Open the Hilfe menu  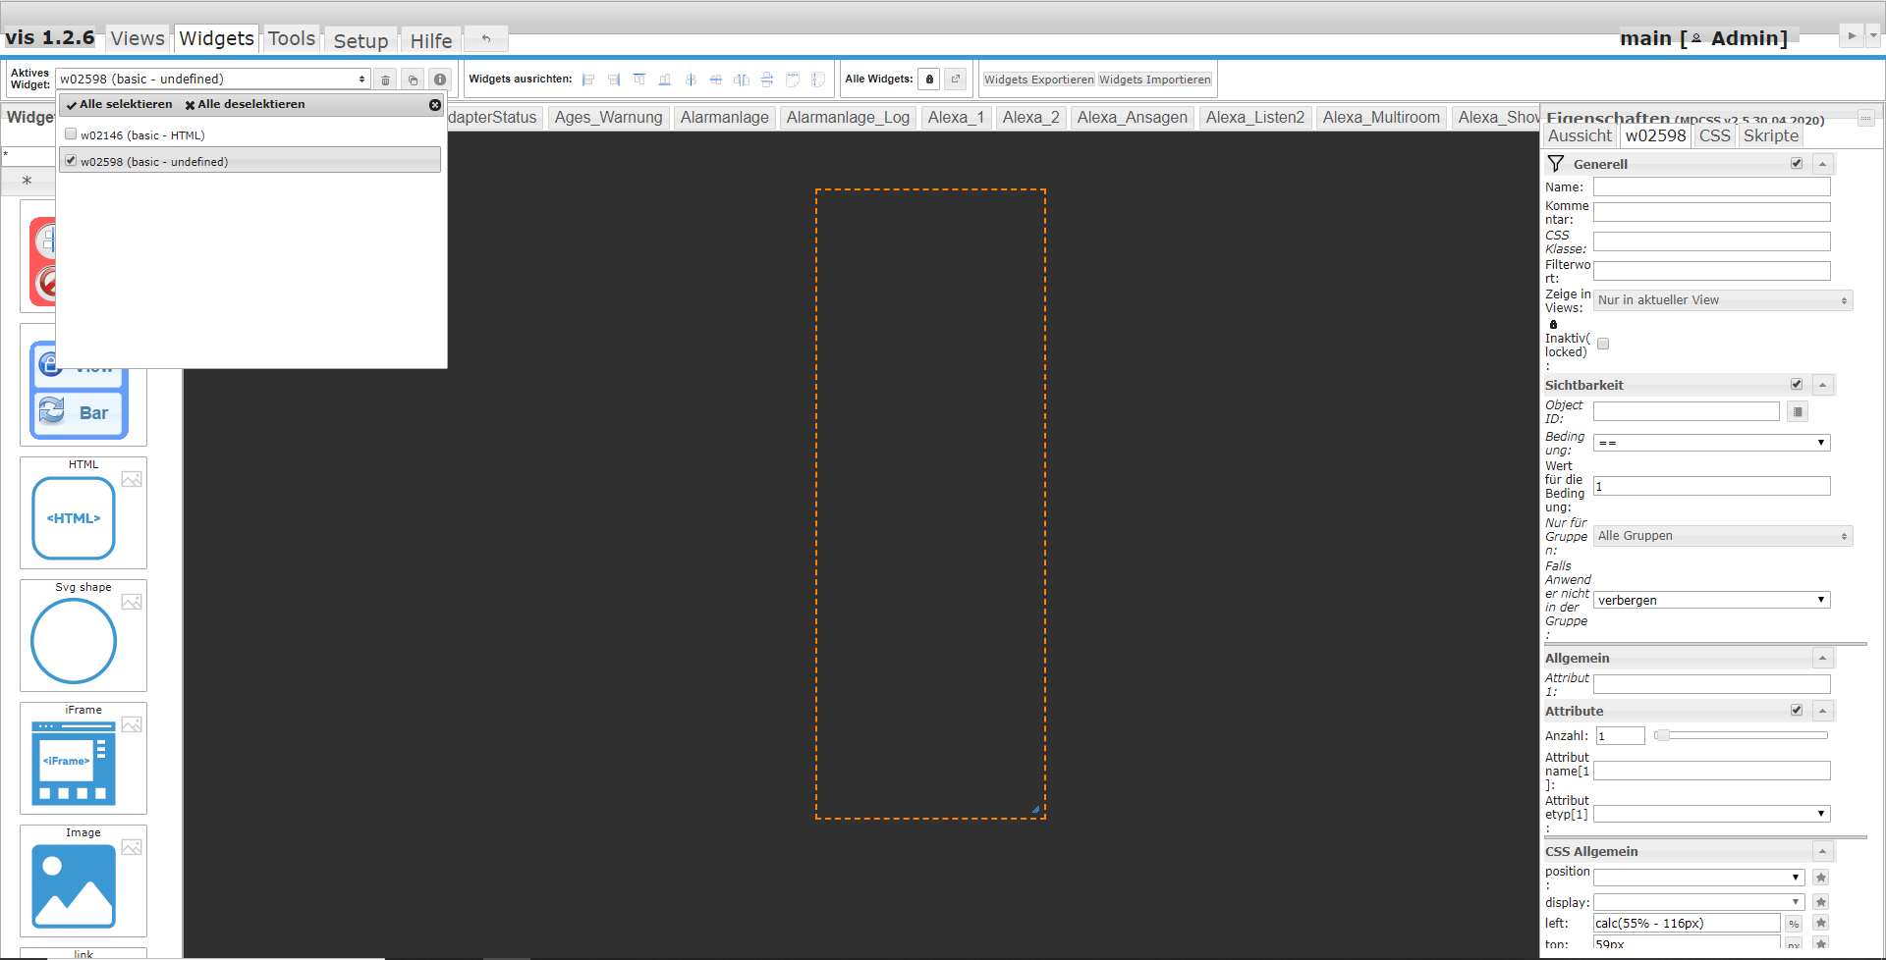[431, 40]
